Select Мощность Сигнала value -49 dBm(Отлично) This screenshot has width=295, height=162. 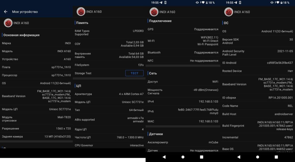tap(205, 90)
